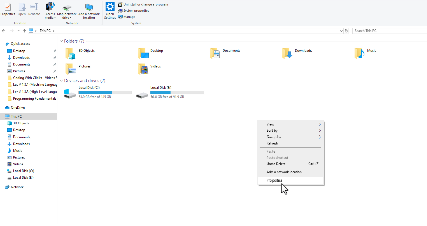Open the View submenu in context menu

291,124
